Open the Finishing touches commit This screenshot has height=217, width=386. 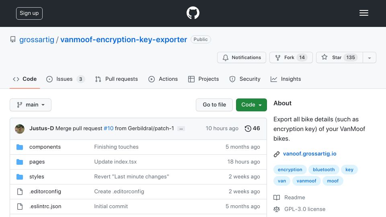[116, 147]
